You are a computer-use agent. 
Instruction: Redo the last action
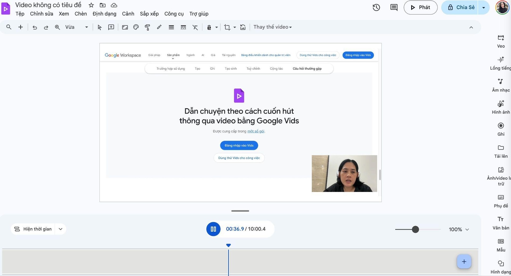coord(46,27)
